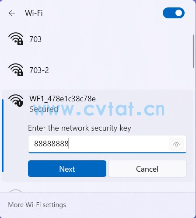The height and width of the screenshot is (218, 196).
Task: Click the WF1_478e1c38c78e warning Wi-Fi icon
Action: (x=16, y=100)
